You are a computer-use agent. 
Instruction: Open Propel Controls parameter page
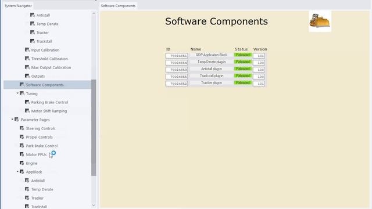point(39,137)
